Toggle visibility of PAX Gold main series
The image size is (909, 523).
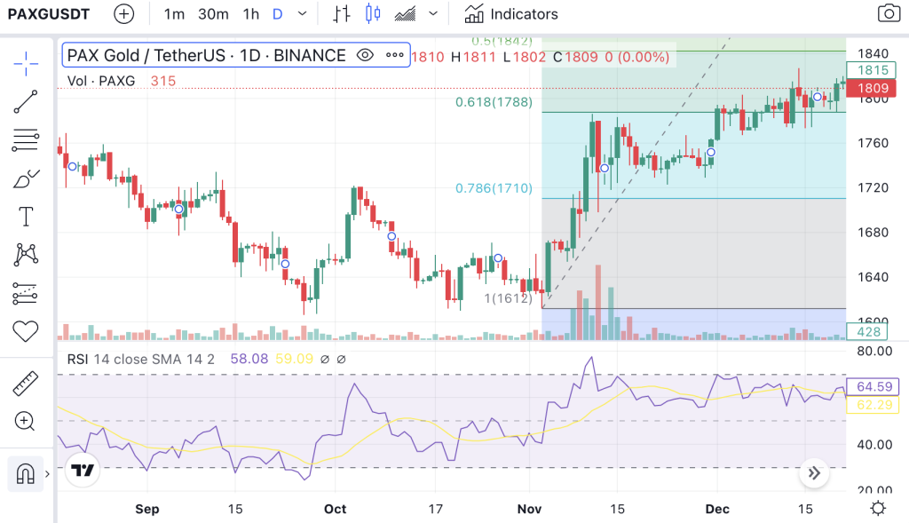point(365,56)
